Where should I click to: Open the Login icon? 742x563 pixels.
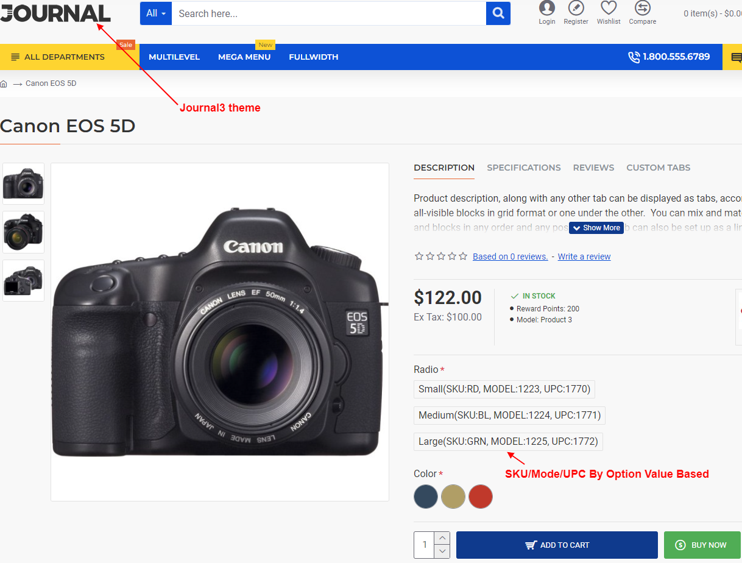pyautogui.click(x=547, y=13)
